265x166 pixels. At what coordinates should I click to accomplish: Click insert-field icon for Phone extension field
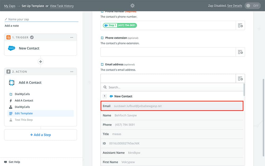coord(240,52)
